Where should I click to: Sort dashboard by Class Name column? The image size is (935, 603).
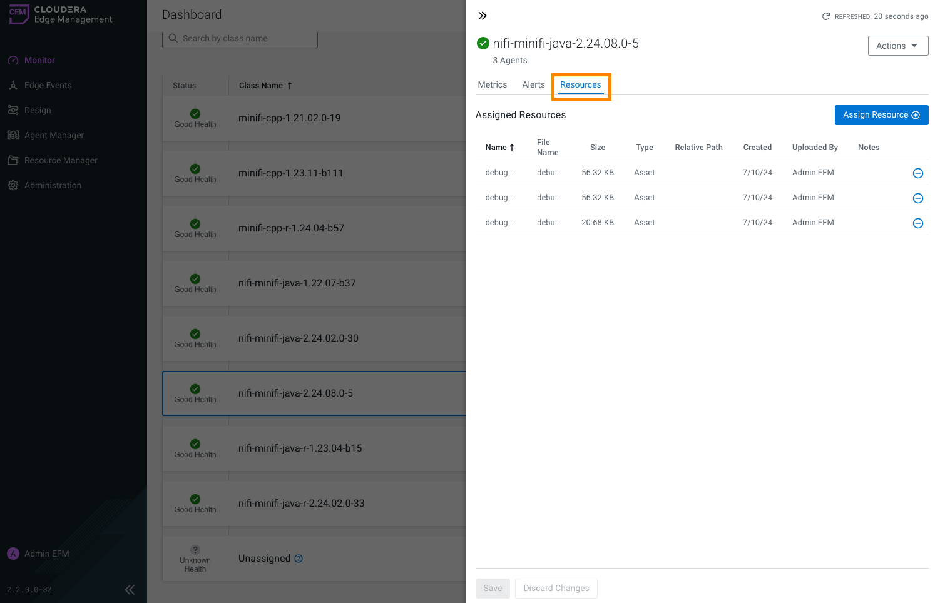coord(265,86)
